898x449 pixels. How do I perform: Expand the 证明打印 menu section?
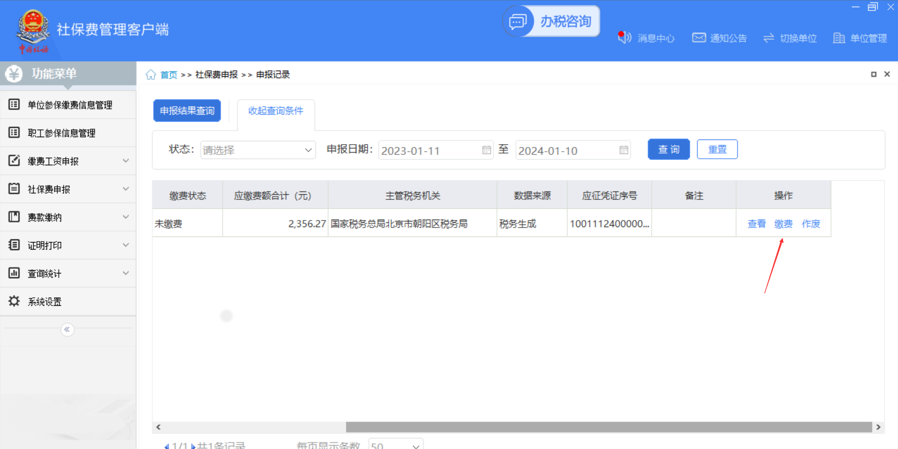point(68,245)
